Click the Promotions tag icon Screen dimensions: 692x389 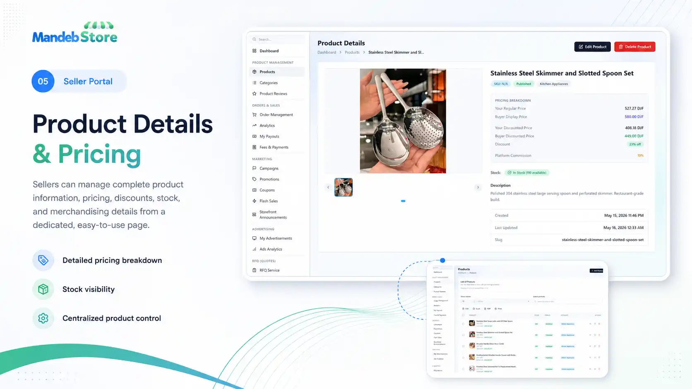(x=254, y=179)
